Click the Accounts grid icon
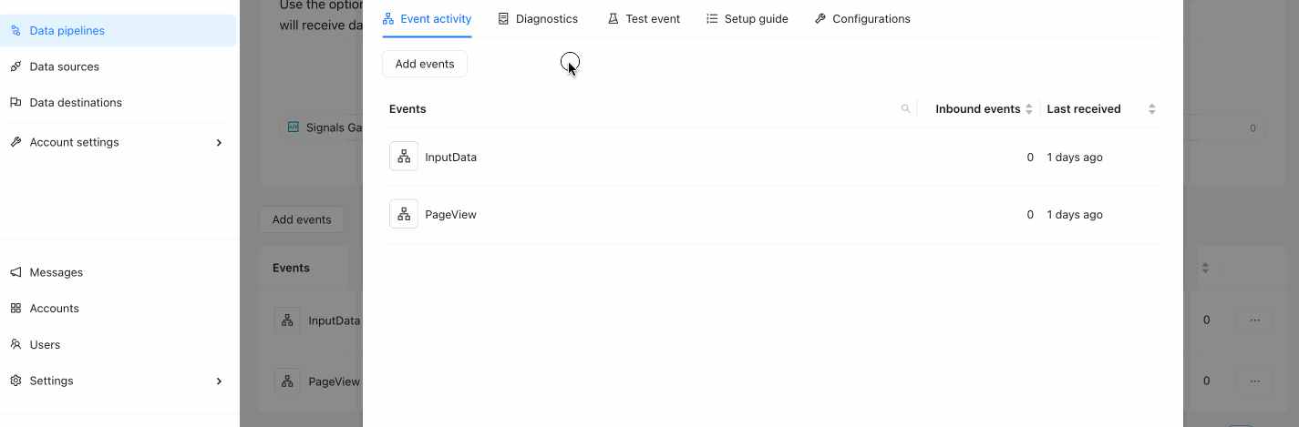The image size is (1299, 427). pyautogui.click(x=15, y=309)
